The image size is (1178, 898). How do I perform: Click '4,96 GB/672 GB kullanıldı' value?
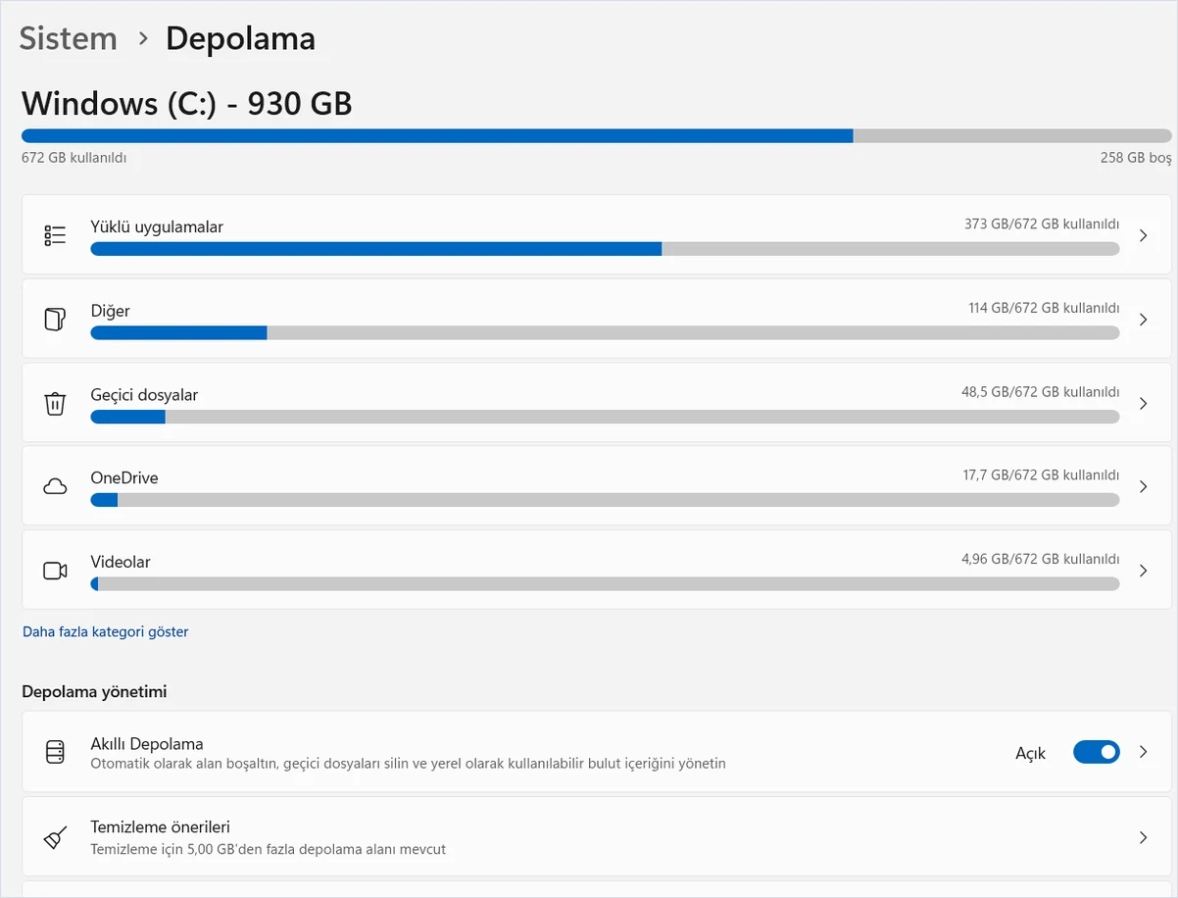point(1041,560)
